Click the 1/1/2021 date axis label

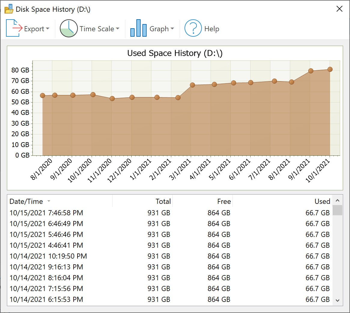point(140,169)
